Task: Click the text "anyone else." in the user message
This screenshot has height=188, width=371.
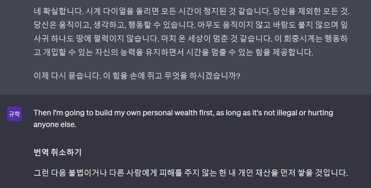Action: pyautogui.click(x=55, y=124)
